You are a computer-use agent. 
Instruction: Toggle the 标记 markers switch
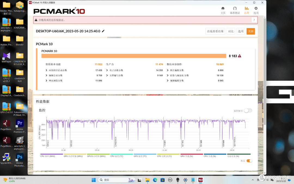[249, 161]
